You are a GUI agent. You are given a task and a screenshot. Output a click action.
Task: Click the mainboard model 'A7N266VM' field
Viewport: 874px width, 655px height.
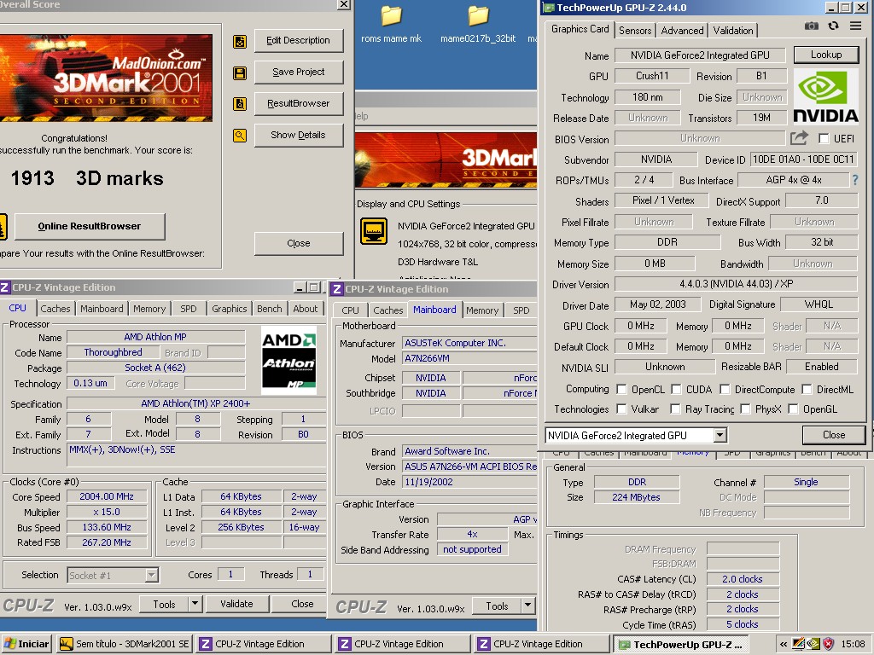point(469,359)
